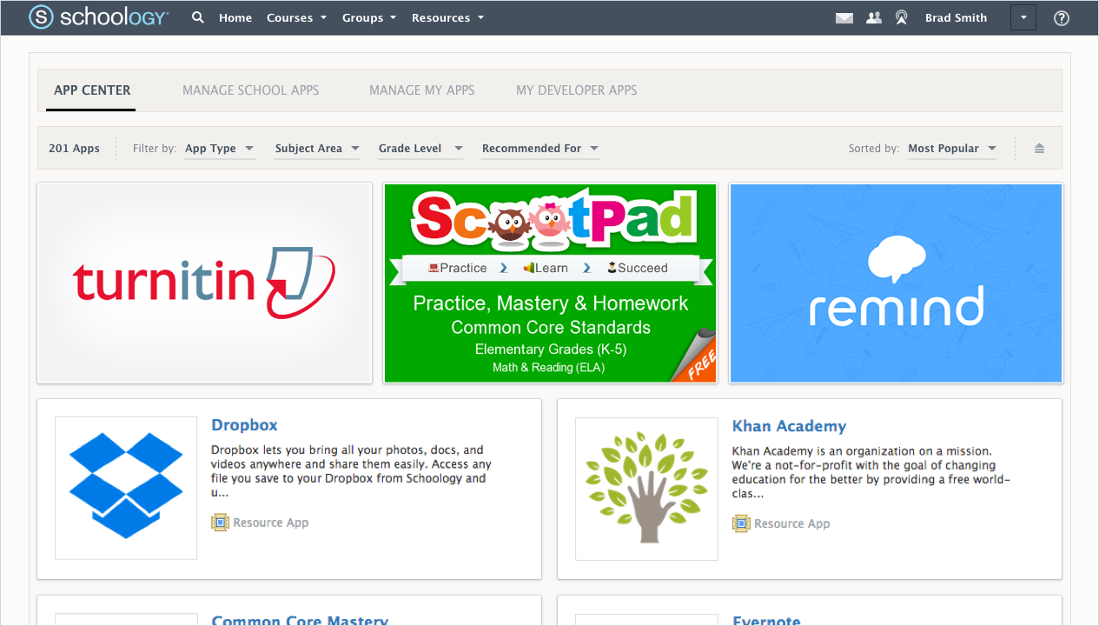Open the Khan Academy app title link

coord(789,426)
